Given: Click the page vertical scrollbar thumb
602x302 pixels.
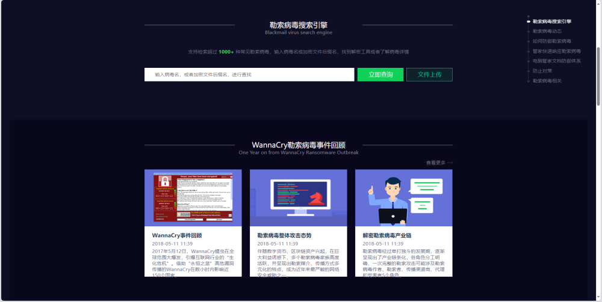Looking at the screenshot, I should pyautogui.click(x=598, y=76).
